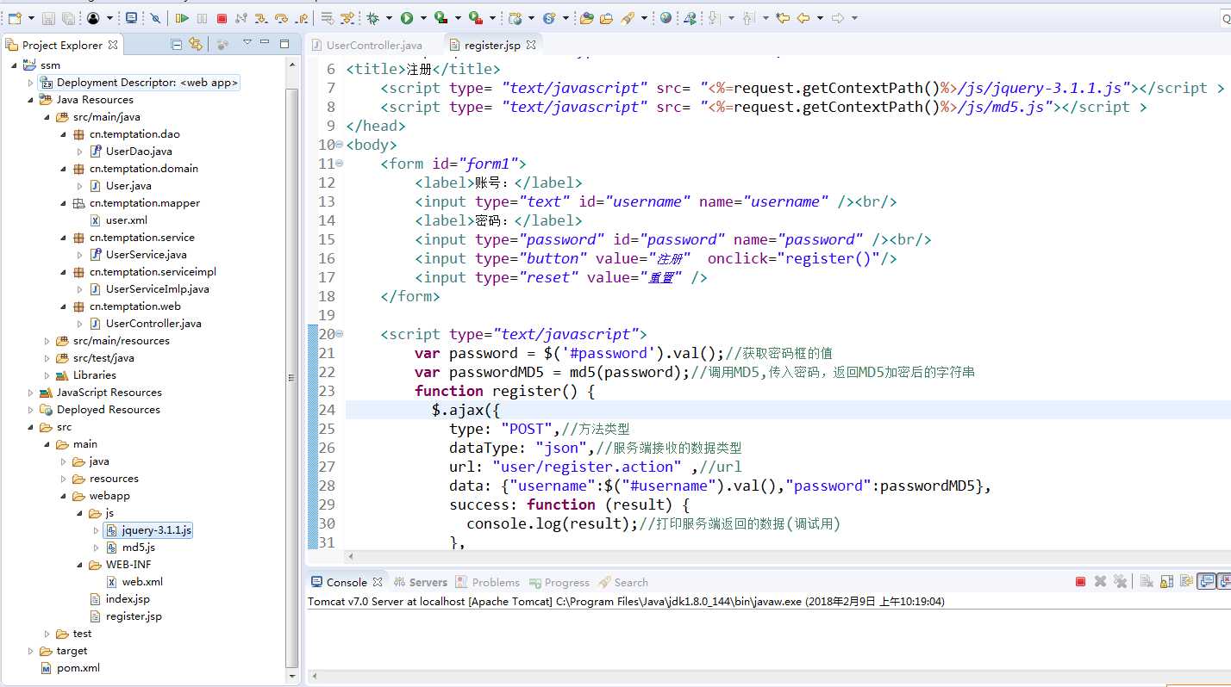1231x687 pixels.
Task: Minimize the Project Explorer panel
Action: coord(266,43)
